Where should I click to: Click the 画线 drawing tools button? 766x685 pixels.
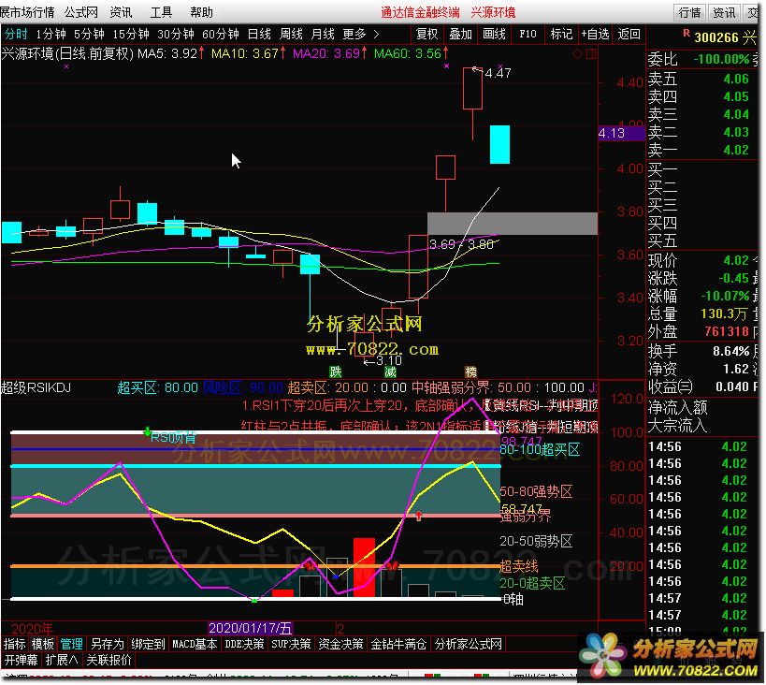click(x=494, y=35)
